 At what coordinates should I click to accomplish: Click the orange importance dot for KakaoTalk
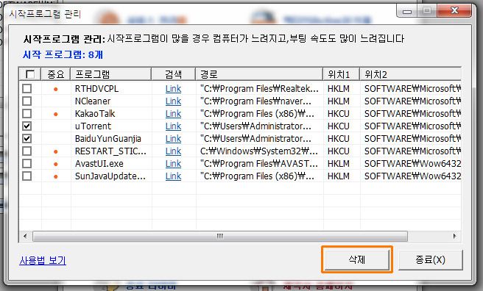(56, 115)
